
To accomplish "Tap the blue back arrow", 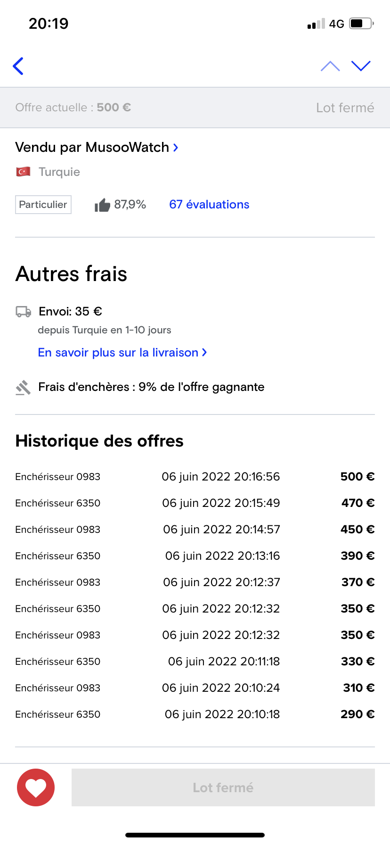I will 18,66.
